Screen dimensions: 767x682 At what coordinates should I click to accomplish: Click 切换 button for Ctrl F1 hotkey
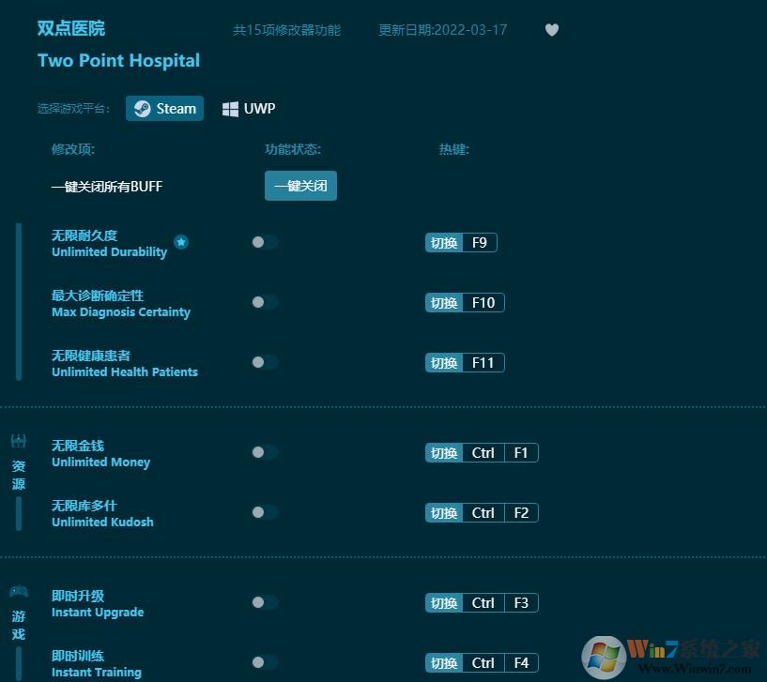point(444,453)
